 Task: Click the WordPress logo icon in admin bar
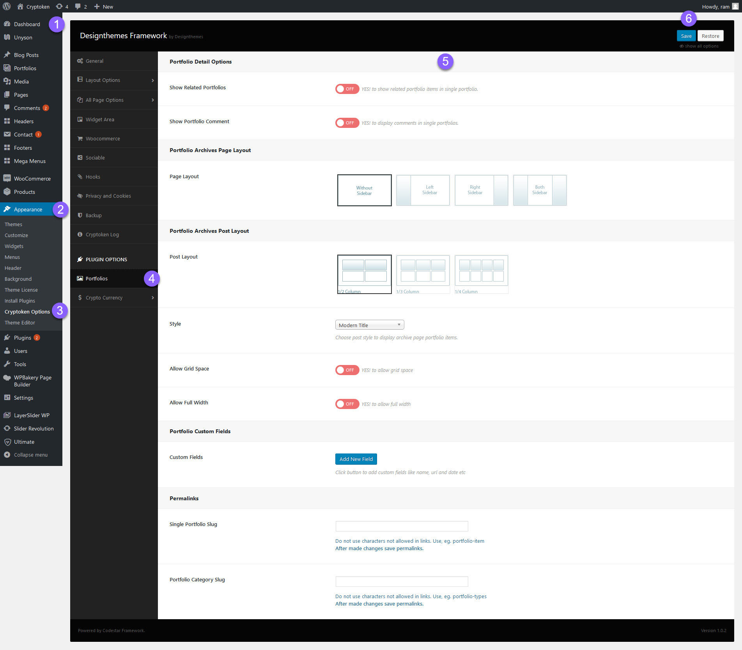[x=7, y=6]
